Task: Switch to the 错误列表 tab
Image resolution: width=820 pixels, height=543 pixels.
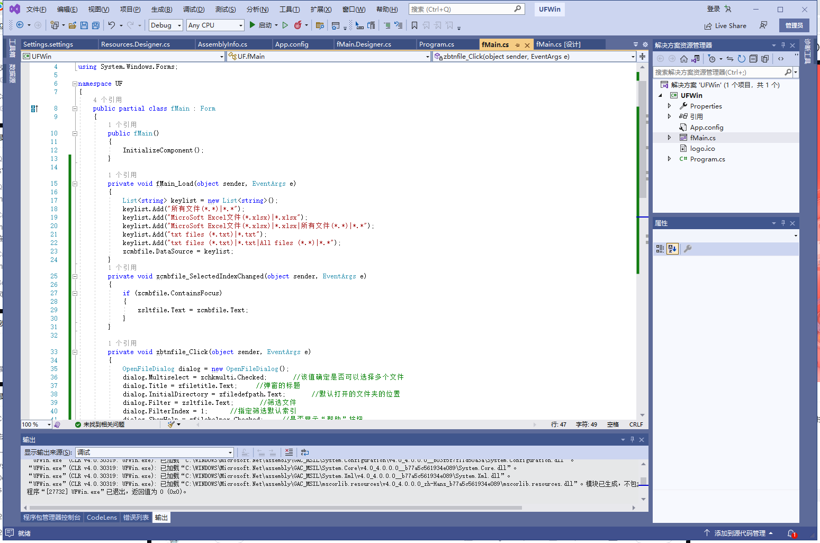Action: pyautogui.click(x=136, y=518)
